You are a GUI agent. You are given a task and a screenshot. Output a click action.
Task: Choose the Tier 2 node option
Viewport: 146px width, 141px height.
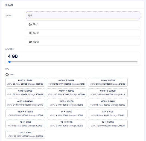click(x=83, y=33)
